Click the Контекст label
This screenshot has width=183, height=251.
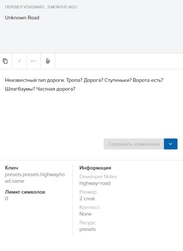tap(90, 207)
